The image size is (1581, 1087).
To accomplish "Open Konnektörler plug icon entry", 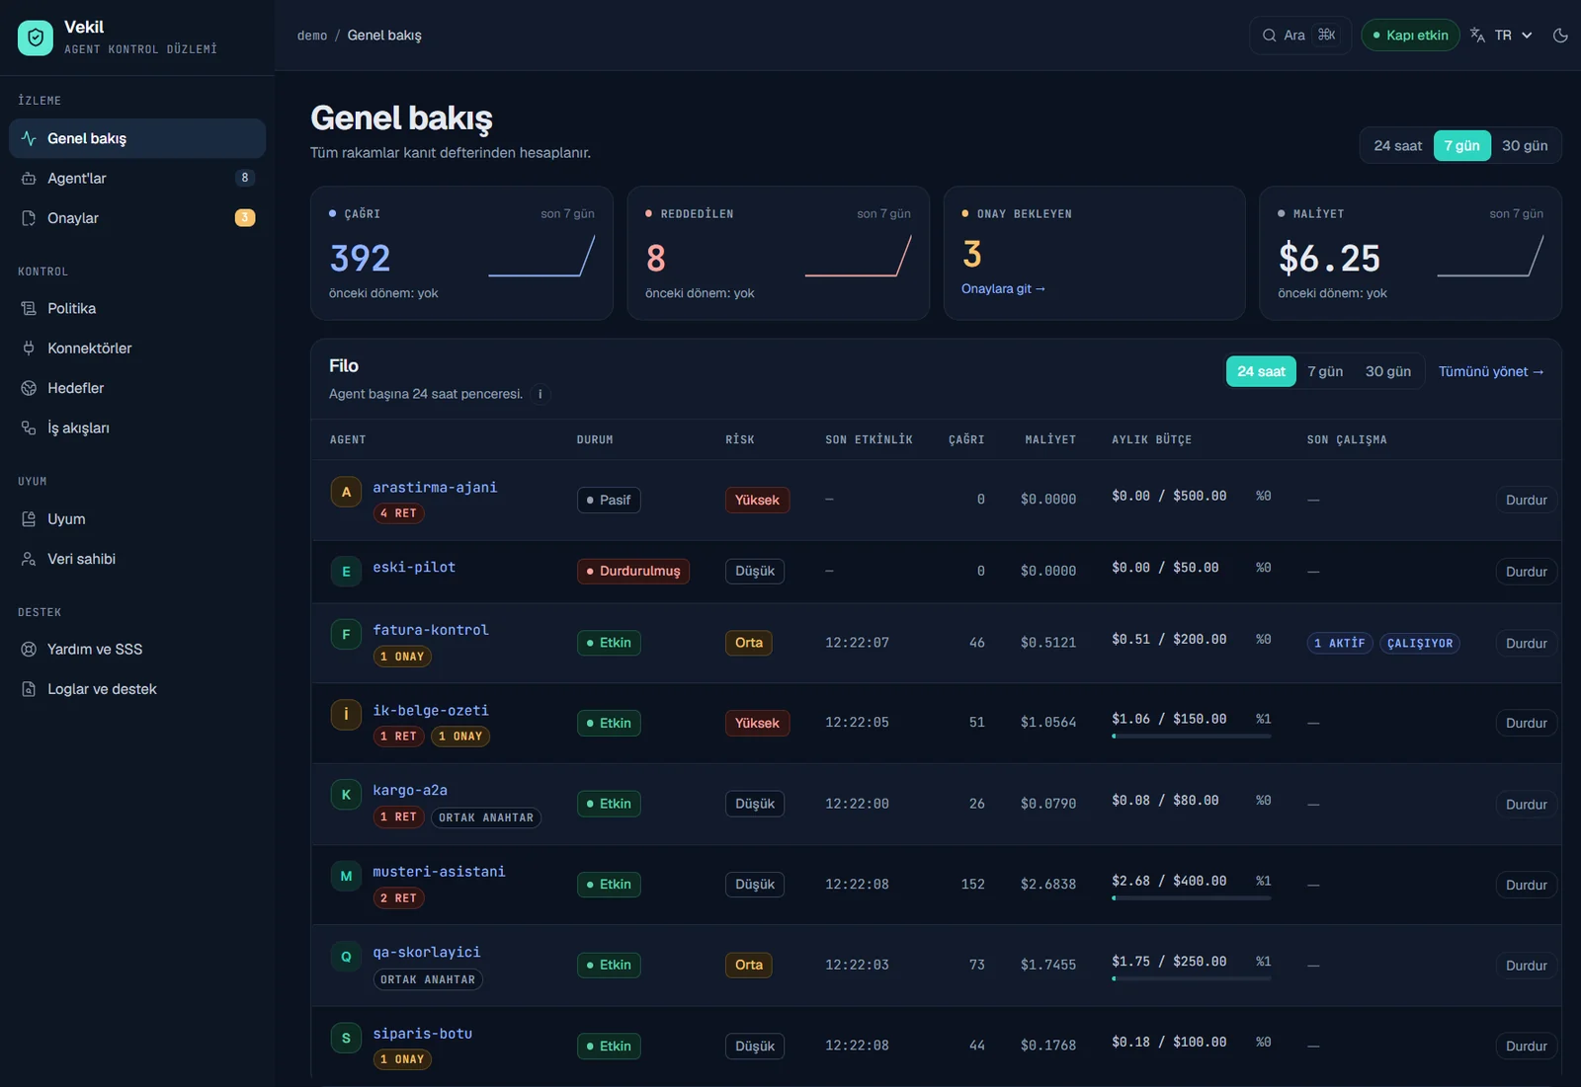I will pyautogui.click(x=29, y=348).
